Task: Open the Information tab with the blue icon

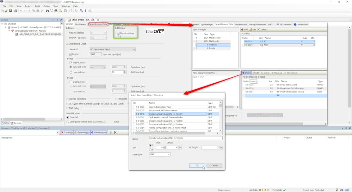Action: [x=301, y=25]
